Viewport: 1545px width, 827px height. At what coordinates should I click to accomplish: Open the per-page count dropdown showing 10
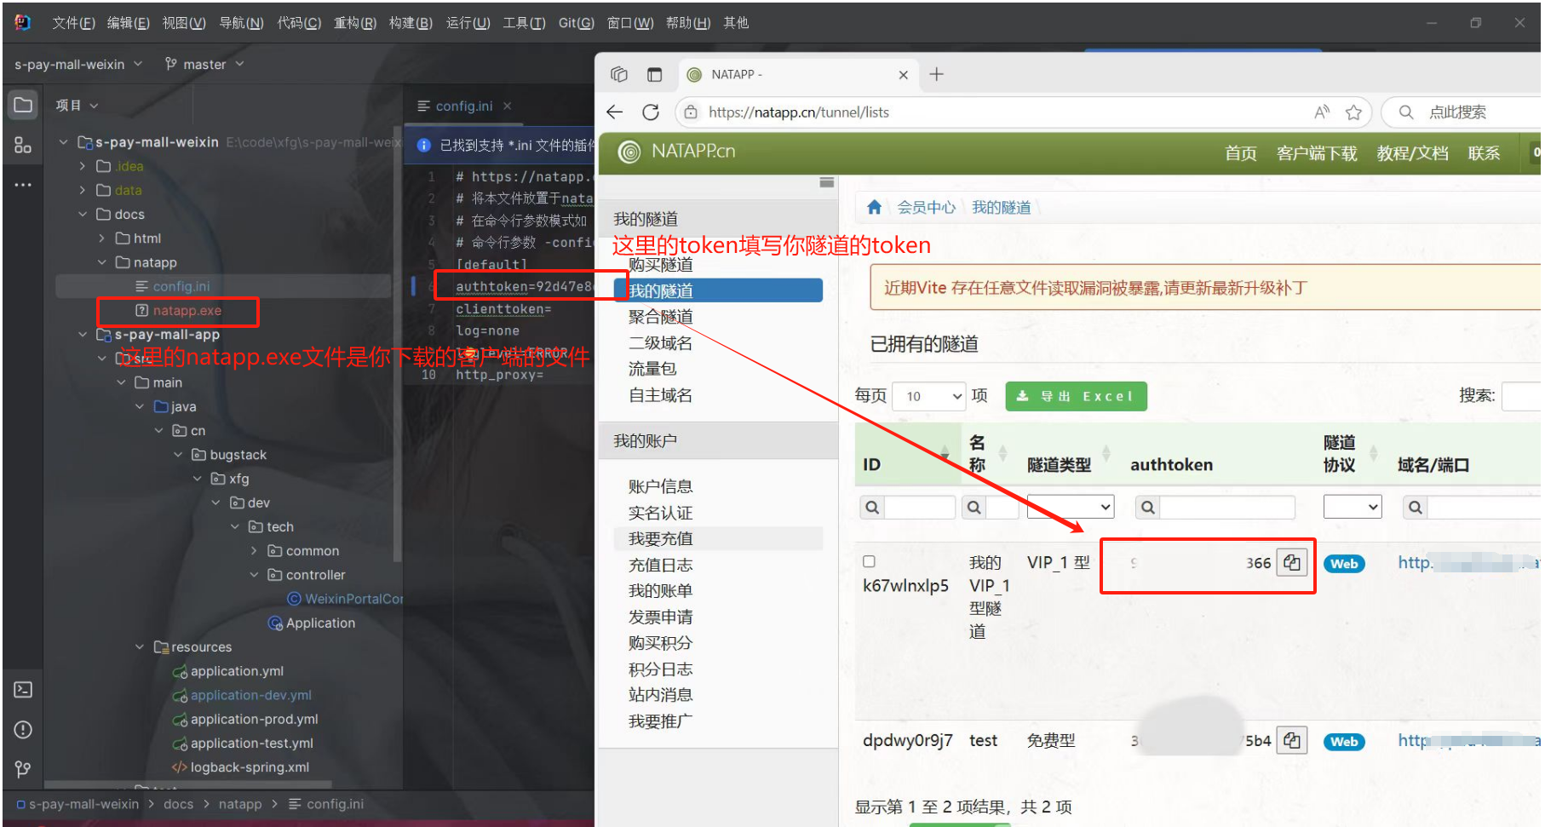[x=928, y=396]
